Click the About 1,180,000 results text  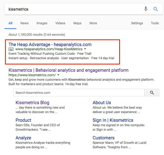[37, 35]
